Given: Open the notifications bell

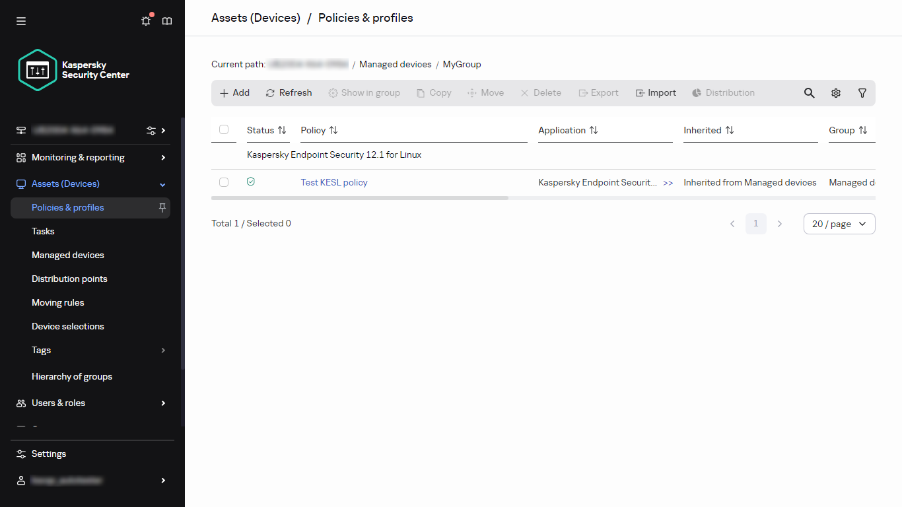Looking at the screenshot, I should click(145, 20).
